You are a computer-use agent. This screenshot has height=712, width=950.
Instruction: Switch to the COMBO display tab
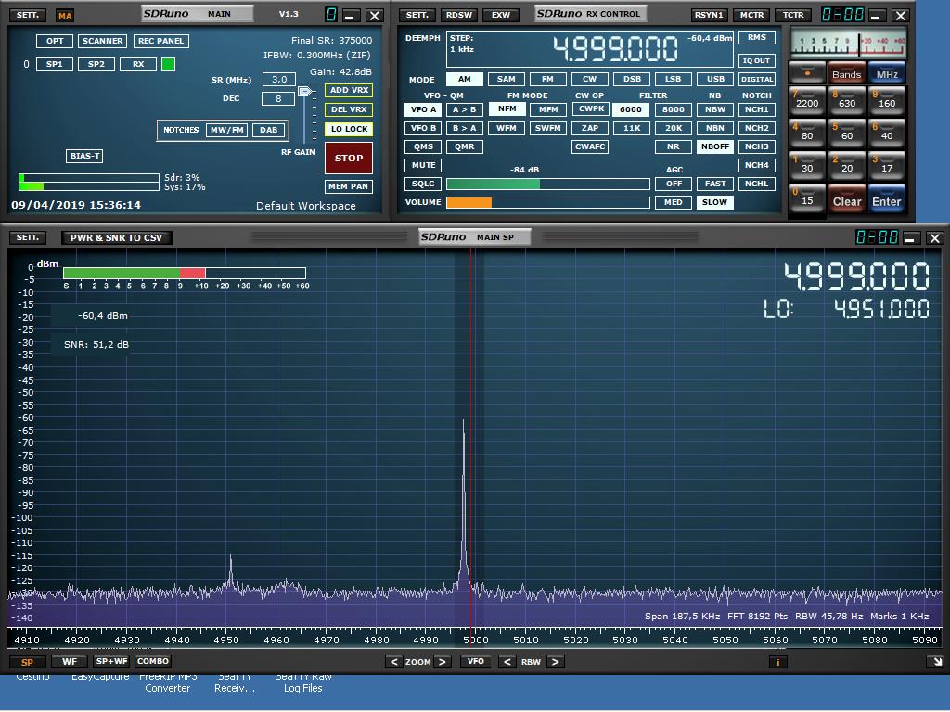tap(153, 662)
